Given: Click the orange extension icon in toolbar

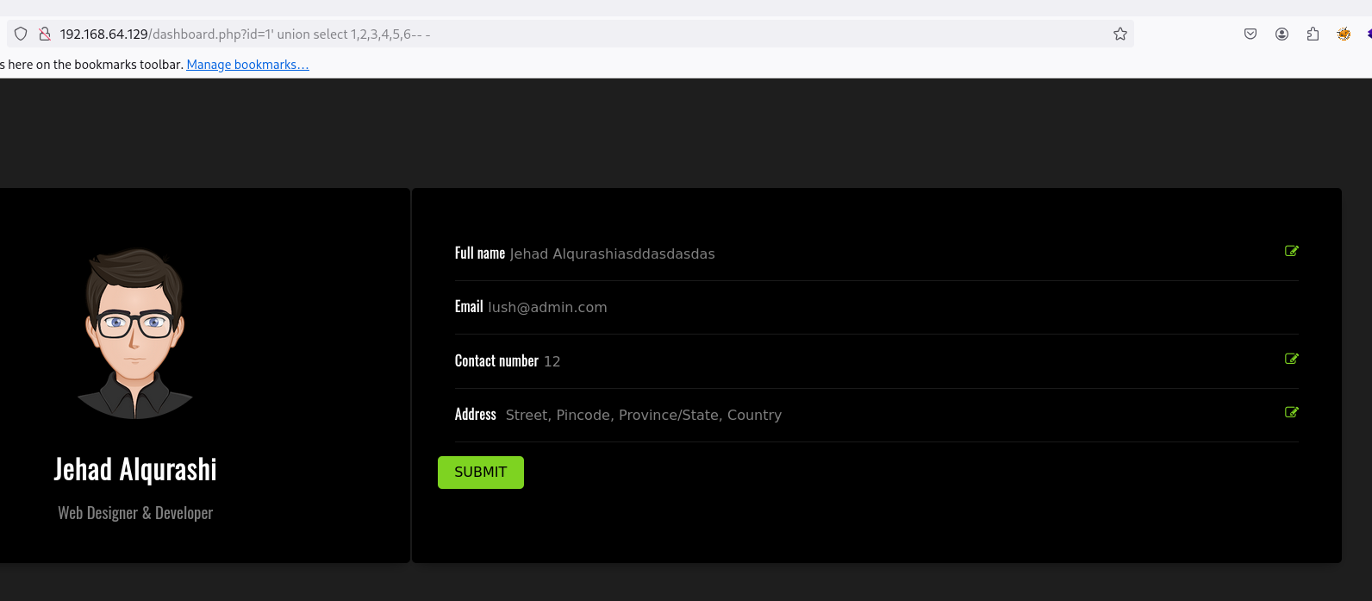Looking at the screenshot, I should [x=1344, y=34].
